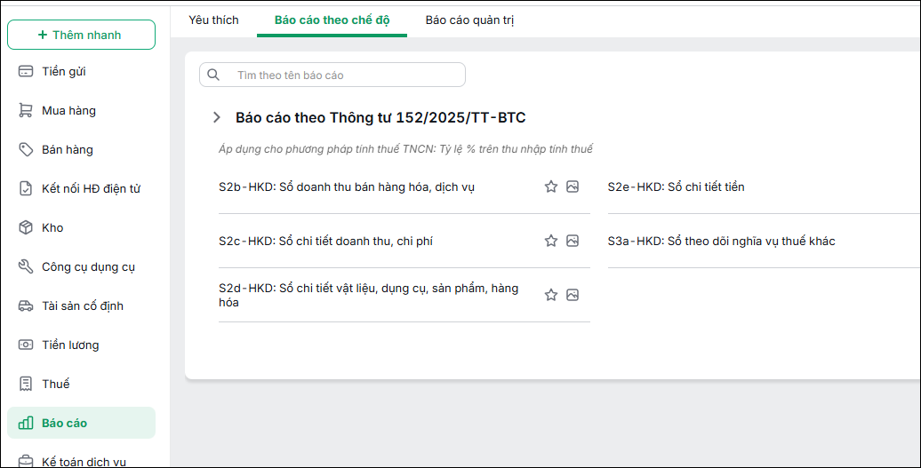Navigate to Tài sản cố định
This screenshot has width=921, height=468.
point(81,306)
